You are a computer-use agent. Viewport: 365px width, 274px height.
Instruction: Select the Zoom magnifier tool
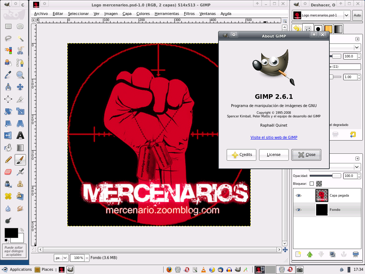[x=20, y=75]
